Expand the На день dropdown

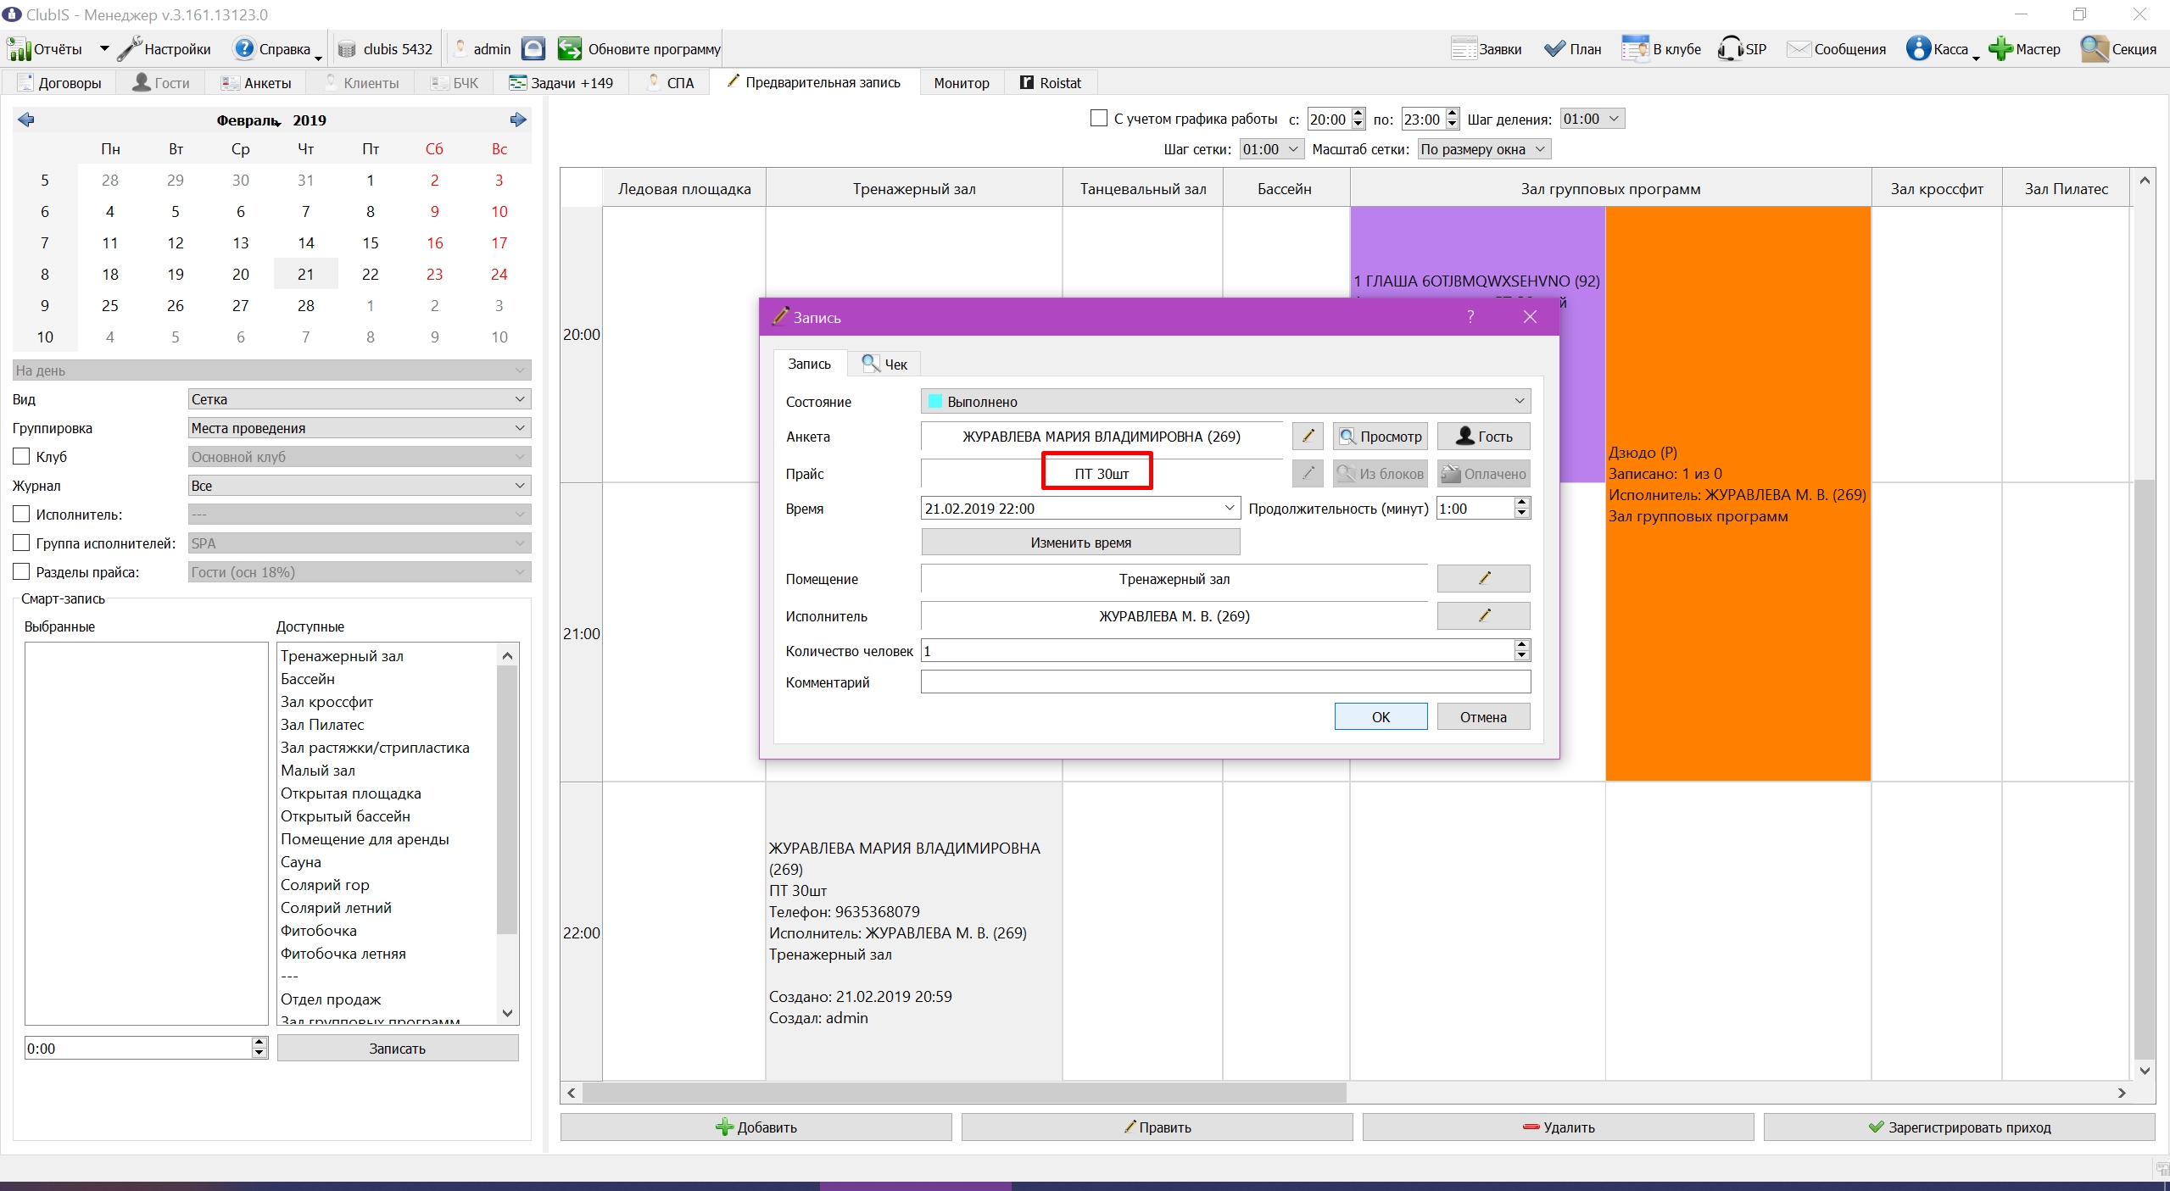tap(271, 370)
